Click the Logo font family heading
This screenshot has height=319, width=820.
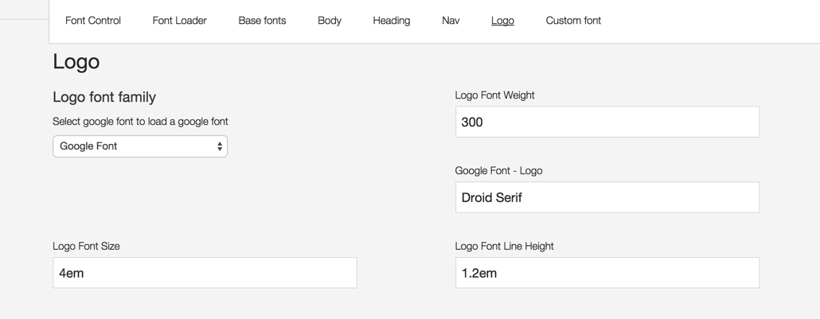pyautogui.click(x=104, y=97)
